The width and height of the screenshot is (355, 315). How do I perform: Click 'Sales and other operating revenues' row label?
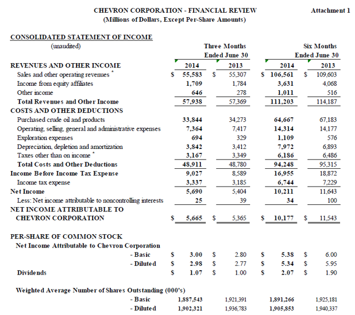(63, 75)
